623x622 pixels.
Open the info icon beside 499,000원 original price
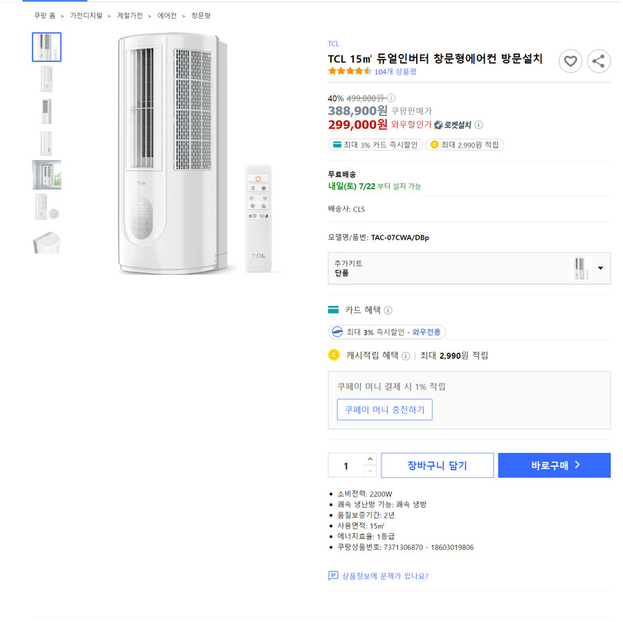click(392, 97)
